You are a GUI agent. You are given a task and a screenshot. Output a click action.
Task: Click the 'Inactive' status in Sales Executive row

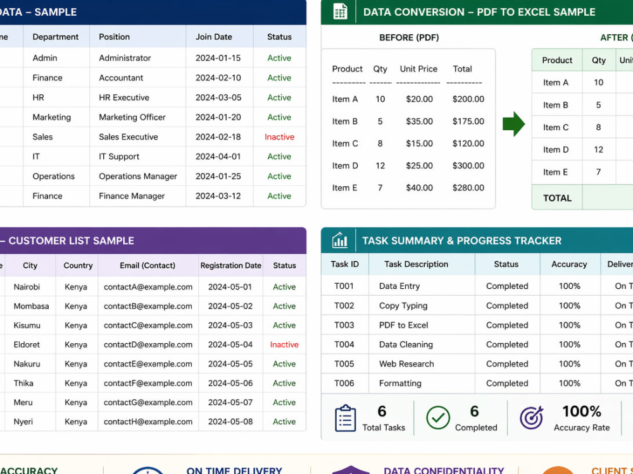pyautogui.click(x=279, y=137)
